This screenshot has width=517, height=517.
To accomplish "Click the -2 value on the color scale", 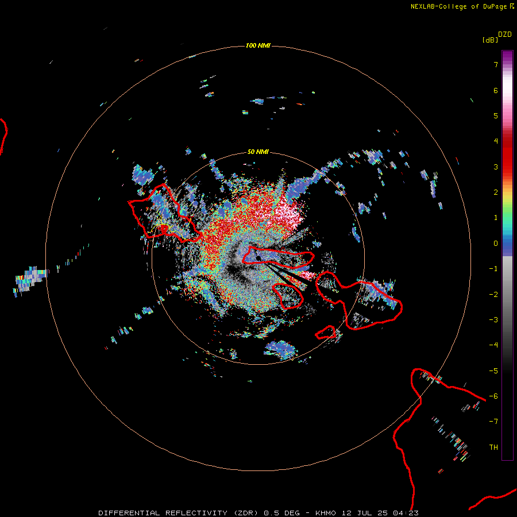I will pyautogui.click(x=493, y=295).
